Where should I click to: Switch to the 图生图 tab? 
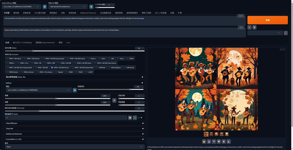tap(16, 13)
